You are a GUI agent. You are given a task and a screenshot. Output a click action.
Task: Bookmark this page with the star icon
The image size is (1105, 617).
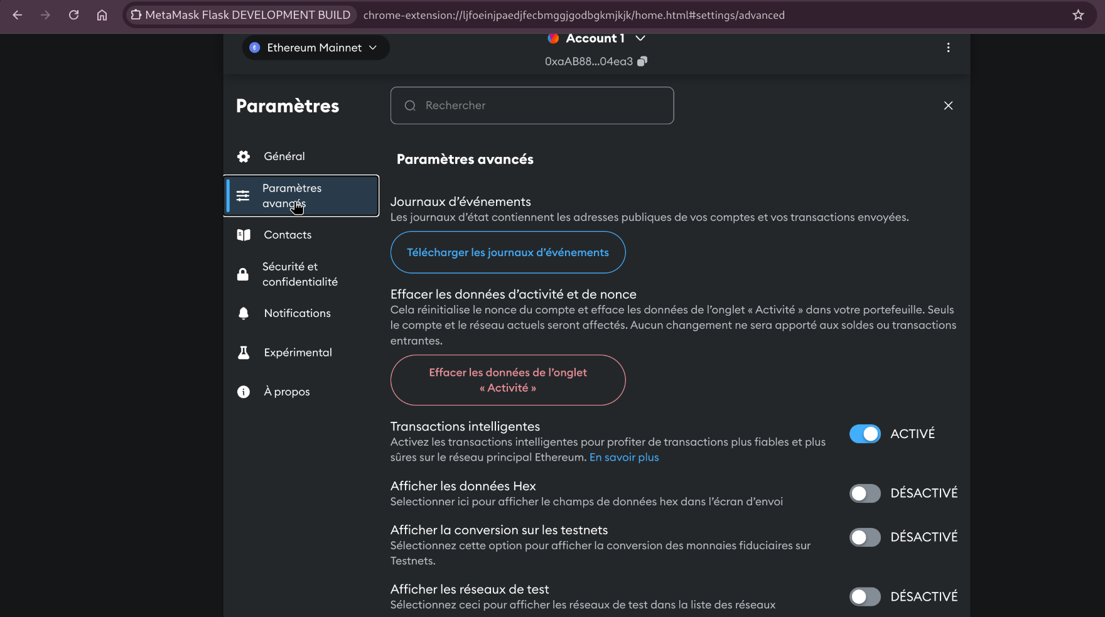point(1078,15)
